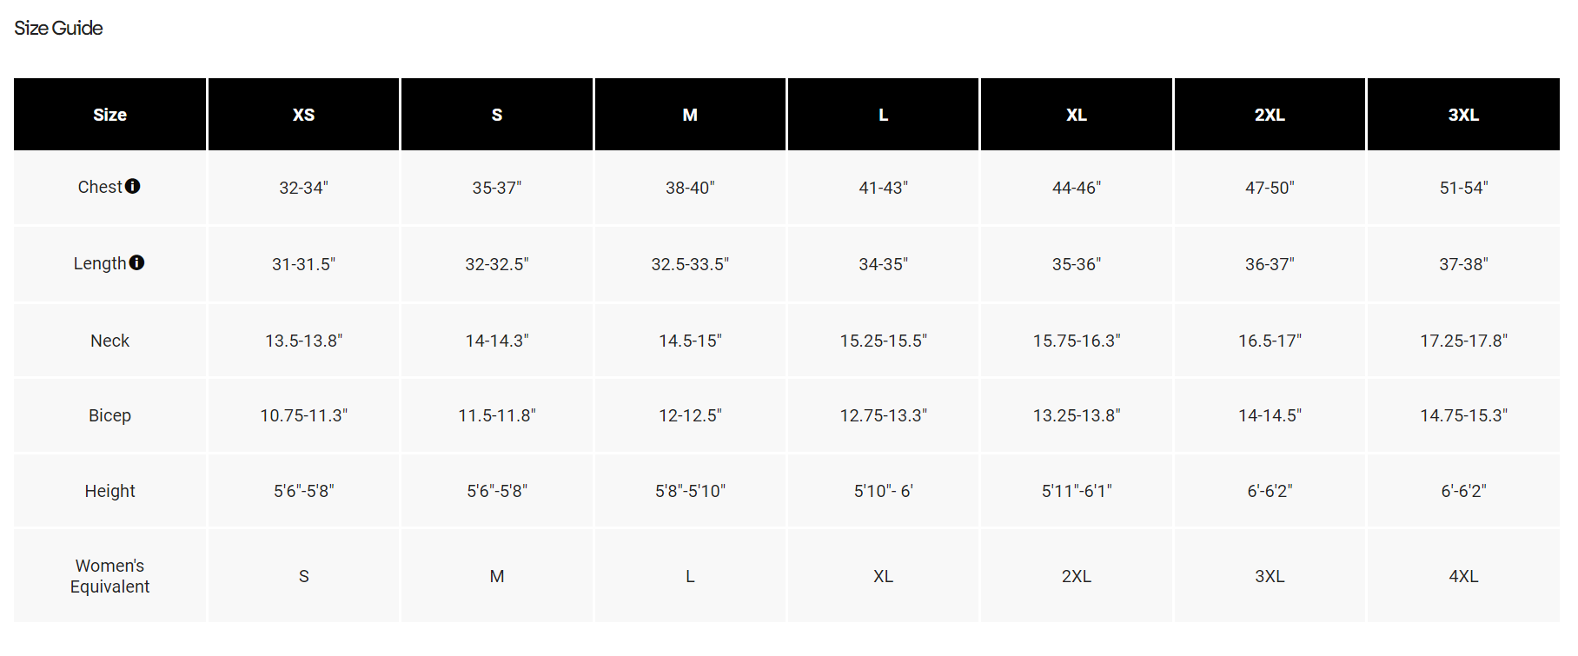Click the 38-40" chest measurement cell

click(690, 188)
